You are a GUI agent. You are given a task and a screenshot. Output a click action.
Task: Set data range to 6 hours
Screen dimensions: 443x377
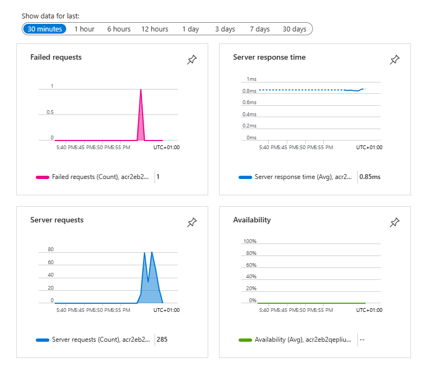click(119, 29)
